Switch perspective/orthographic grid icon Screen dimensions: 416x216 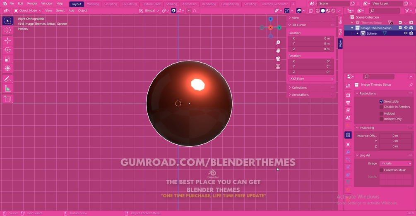(x=278, y=67)
